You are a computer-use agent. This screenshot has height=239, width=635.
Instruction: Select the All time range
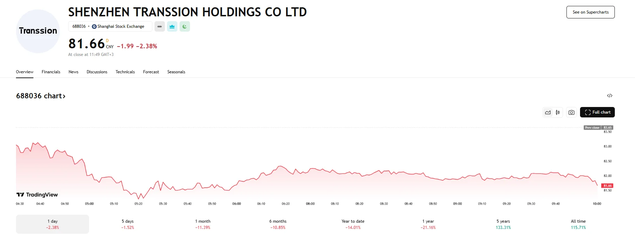tap(578, 224)
